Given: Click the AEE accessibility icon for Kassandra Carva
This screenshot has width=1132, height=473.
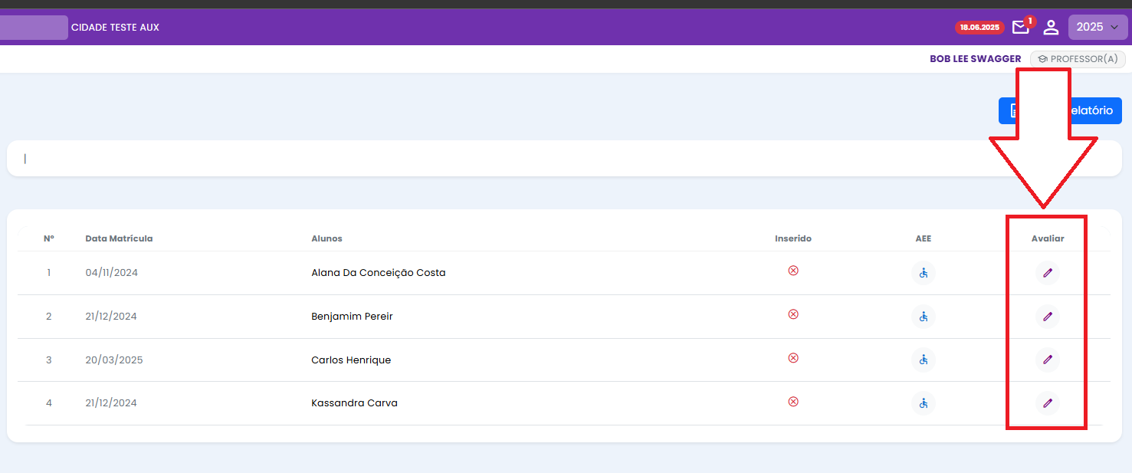Looking at the screenshot, I should tap(924, 402).
